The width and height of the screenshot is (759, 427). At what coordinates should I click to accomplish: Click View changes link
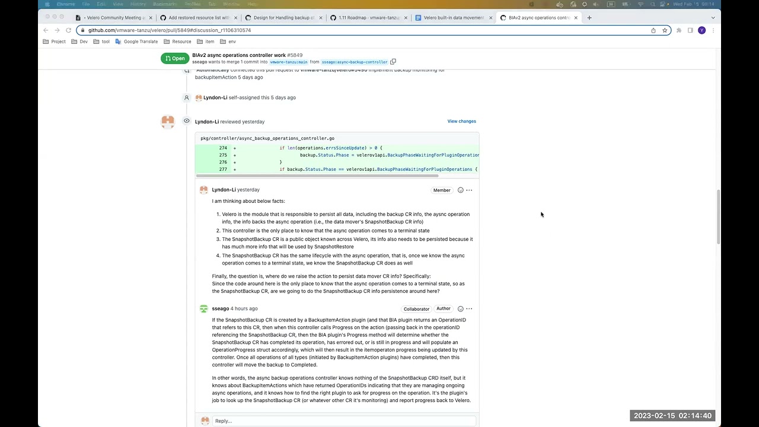[461, 121]
